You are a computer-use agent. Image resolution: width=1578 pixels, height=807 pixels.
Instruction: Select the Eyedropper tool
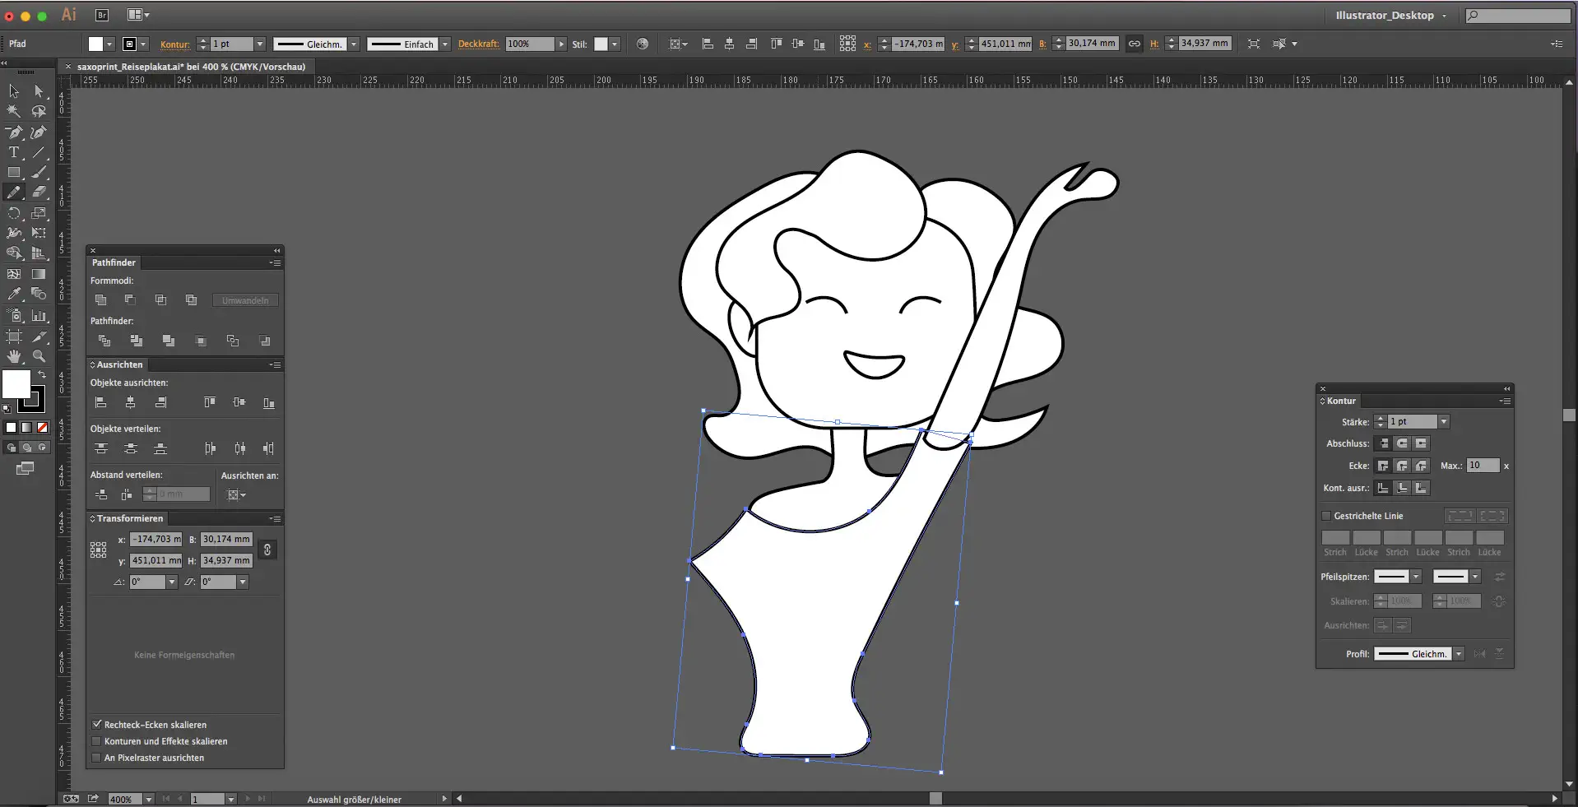[x=14, y=294]
